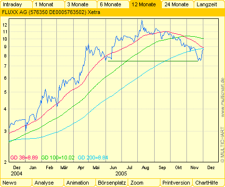Select the 1 Monat tab
This screenshot has height=187, width=225.
point(48,4)
